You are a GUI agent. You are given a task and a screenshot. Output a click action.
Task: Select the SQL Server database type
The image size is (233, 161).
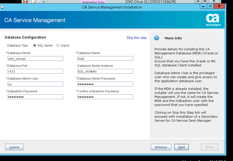pyautogui.click(x=34, y=45)
